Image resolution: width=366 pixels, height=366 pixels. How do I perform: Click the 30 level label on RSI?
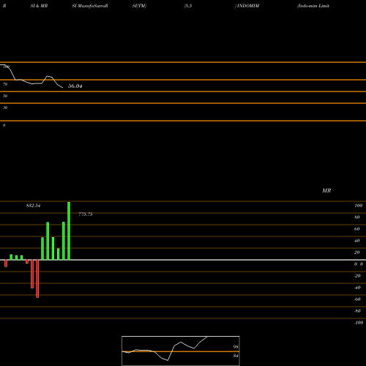[5, 108]
